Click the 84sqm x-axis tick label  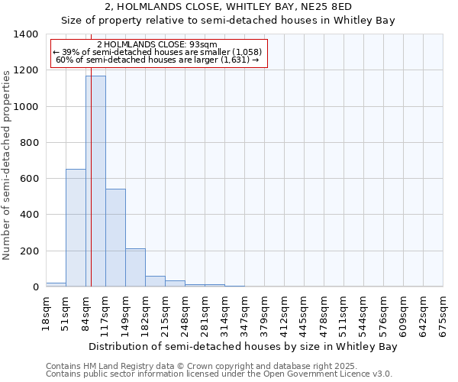click(x=85, y=313)
